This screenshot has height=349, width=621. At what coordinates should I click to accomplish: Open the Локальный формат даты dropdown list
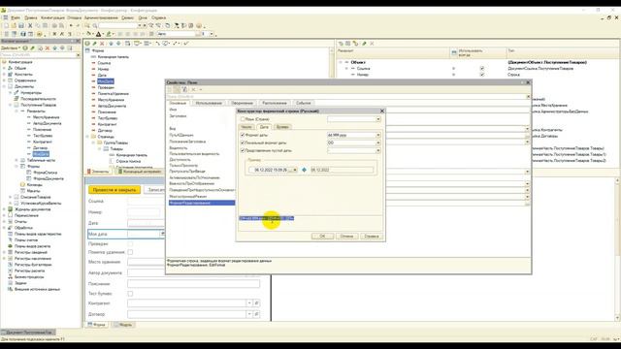click(x=378, y=143)
